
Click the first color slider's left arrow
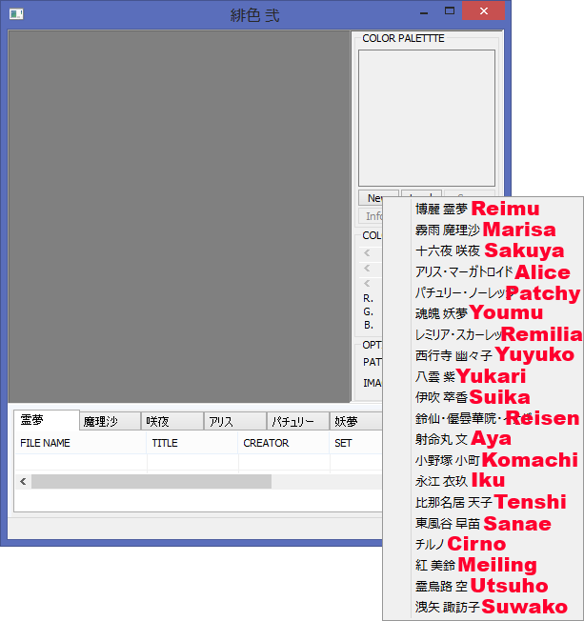pyautogui.click(x=367, y=252)
